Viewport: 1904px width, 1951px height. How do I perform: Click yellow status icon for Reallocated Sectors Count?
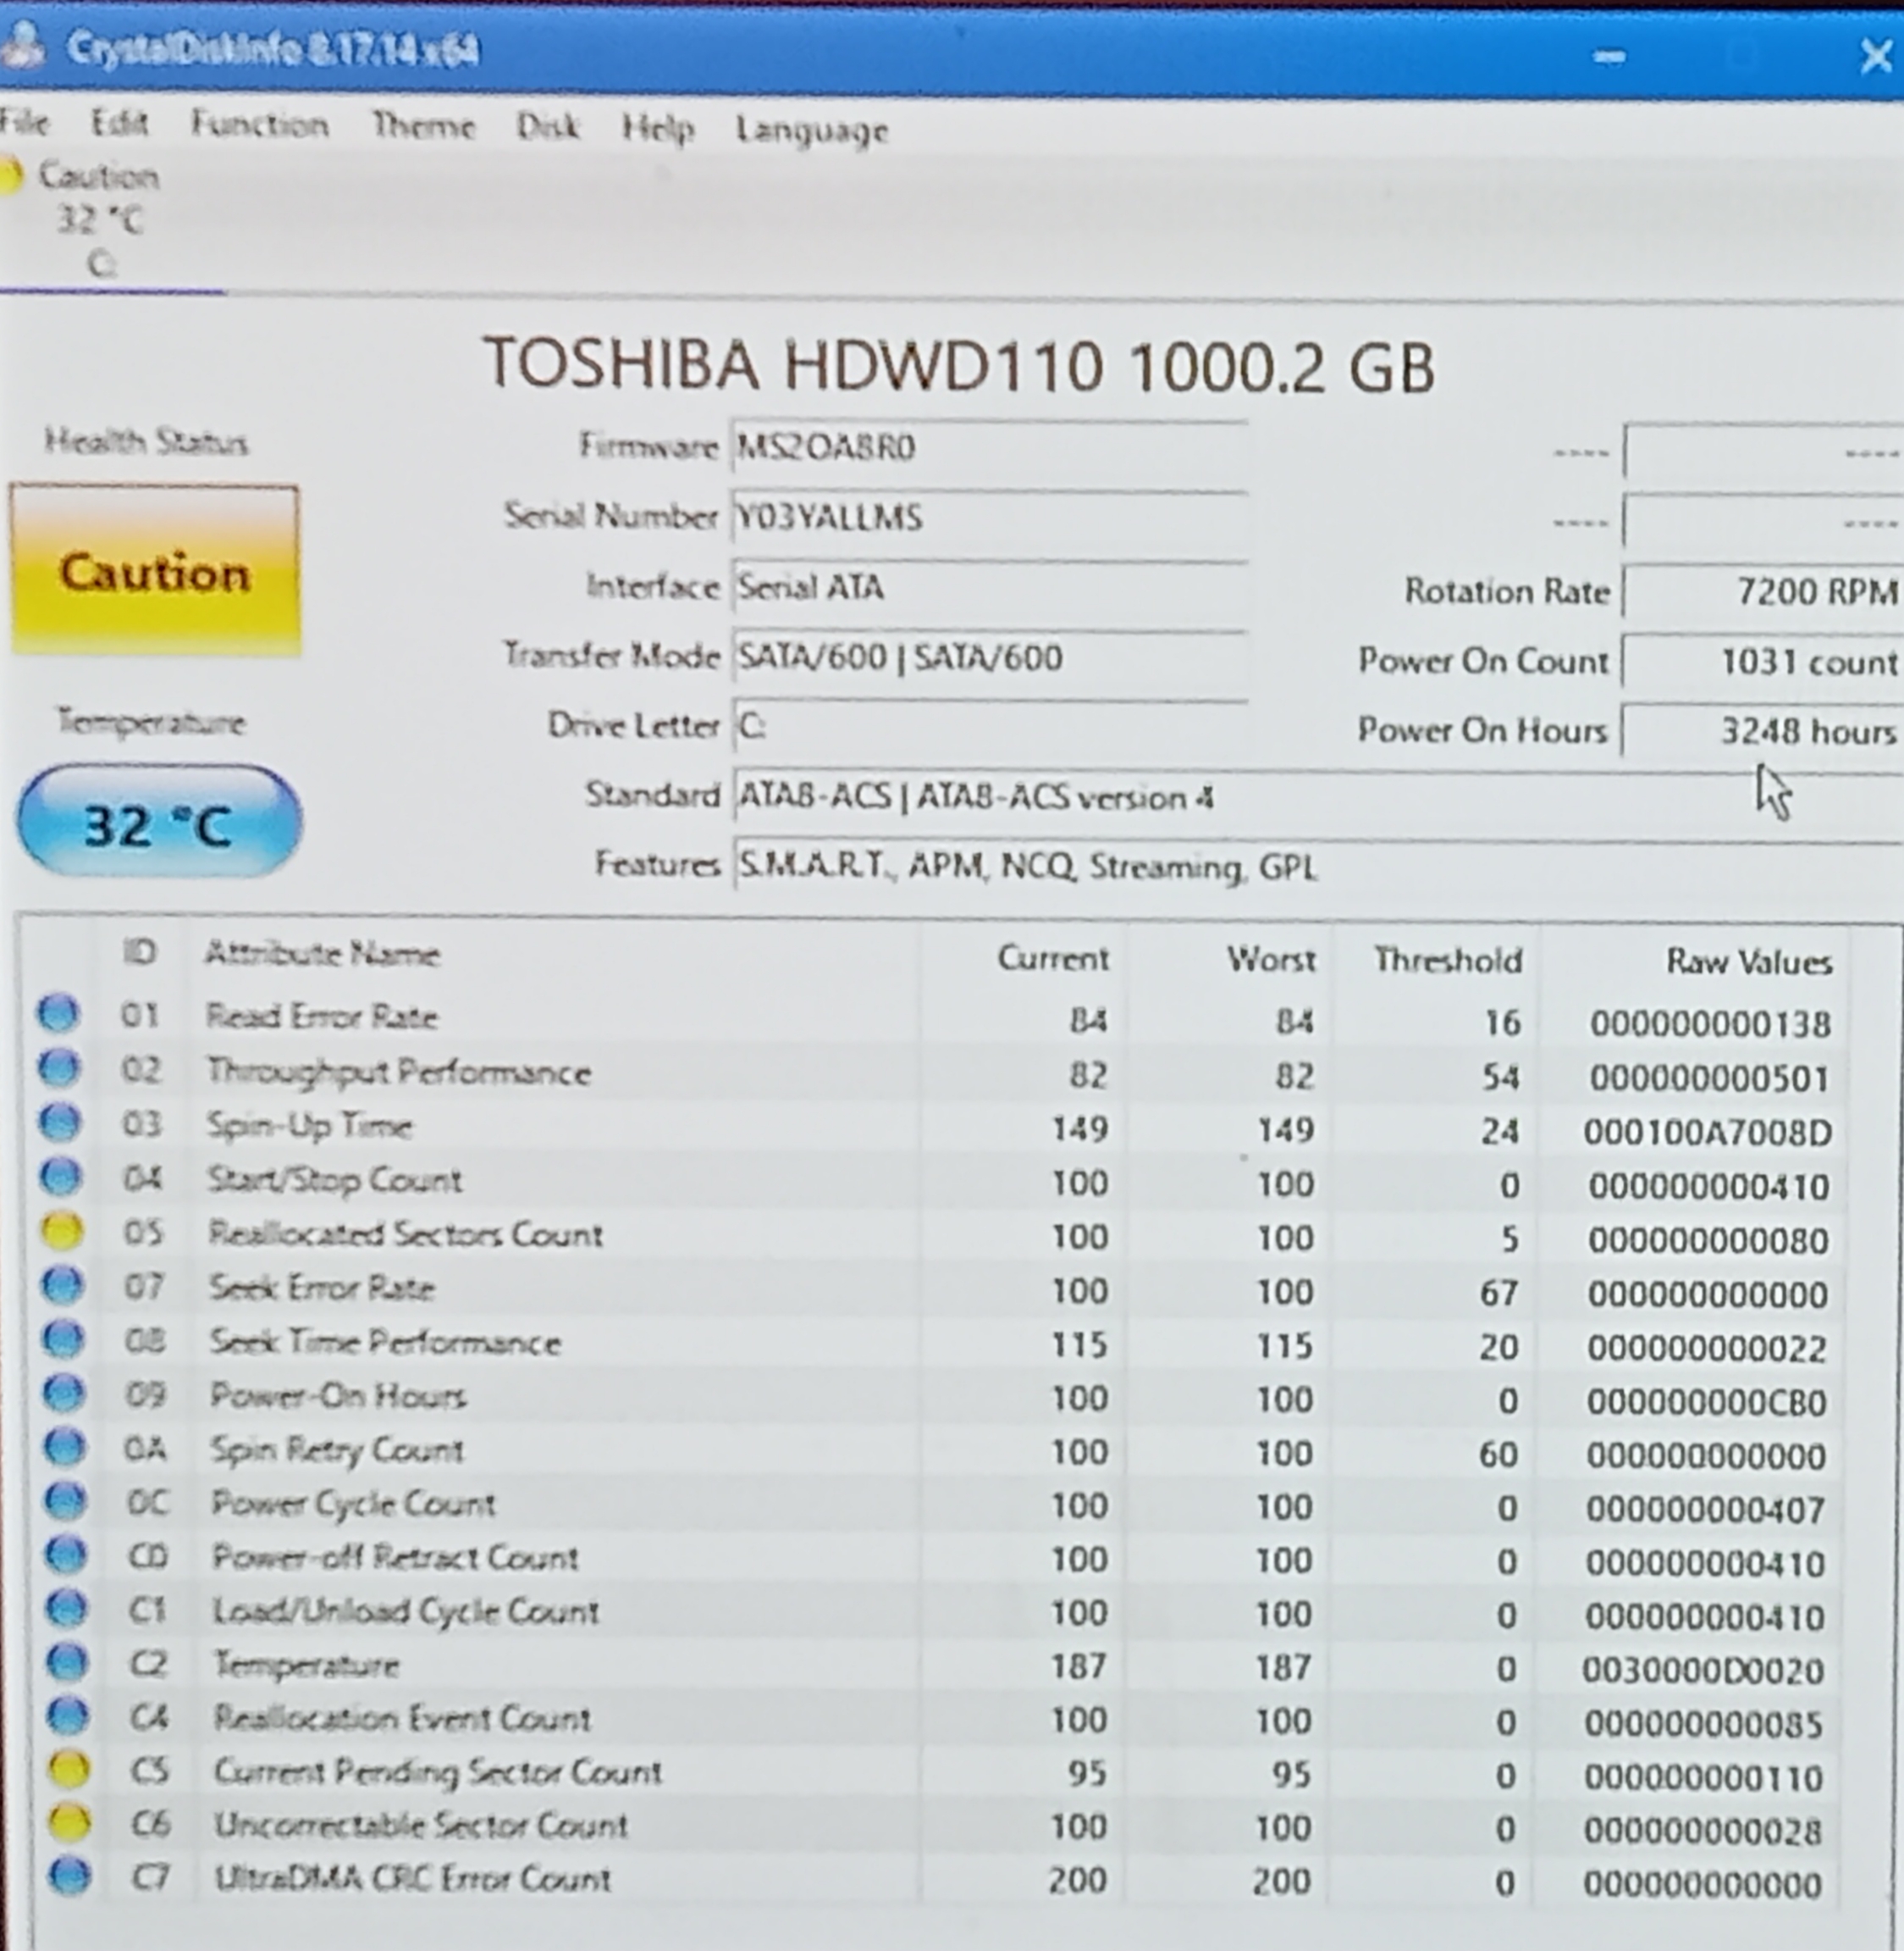(62, 1231)
